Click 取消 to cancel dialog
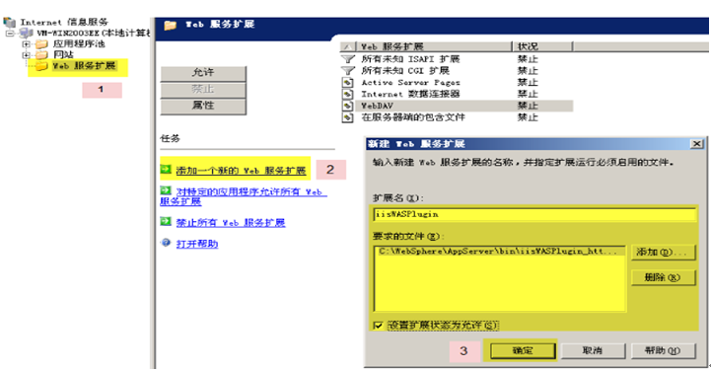 [x=593, y=350]
